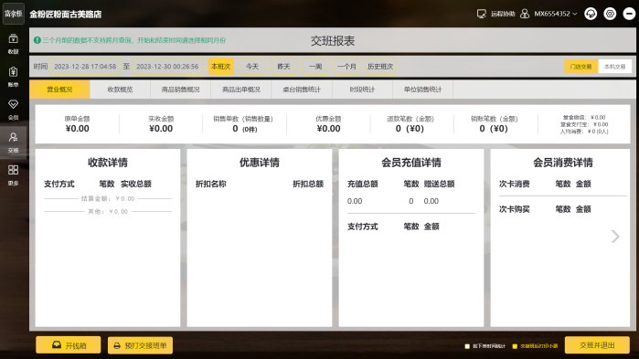The width and height of the screenshot is (639, 359).
Task: Filter by 一周 one week
Action: [x=315, y=67]
